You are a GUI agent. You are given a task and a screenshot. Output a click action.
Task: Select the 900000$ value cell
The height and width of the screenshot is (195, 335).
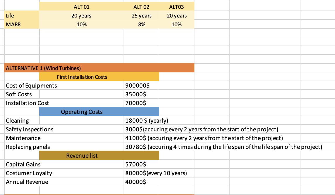coord(141,85)
